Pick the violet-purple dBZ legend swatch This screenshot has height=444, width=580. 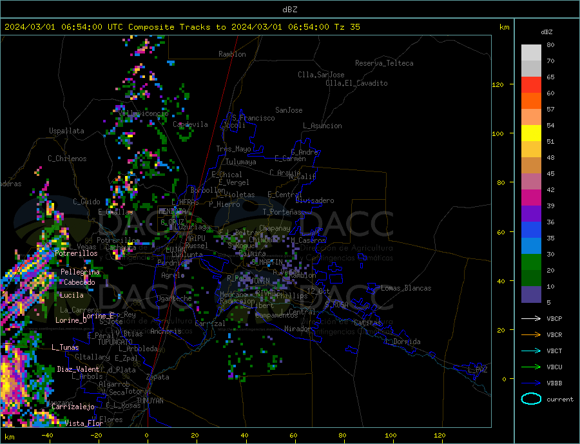tap(531, 214)
